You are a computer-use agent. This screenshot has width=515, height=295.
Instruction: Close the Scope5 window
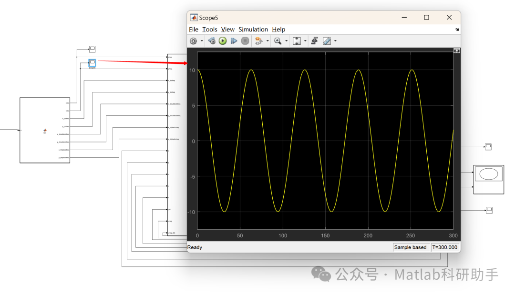click(449, 17)
